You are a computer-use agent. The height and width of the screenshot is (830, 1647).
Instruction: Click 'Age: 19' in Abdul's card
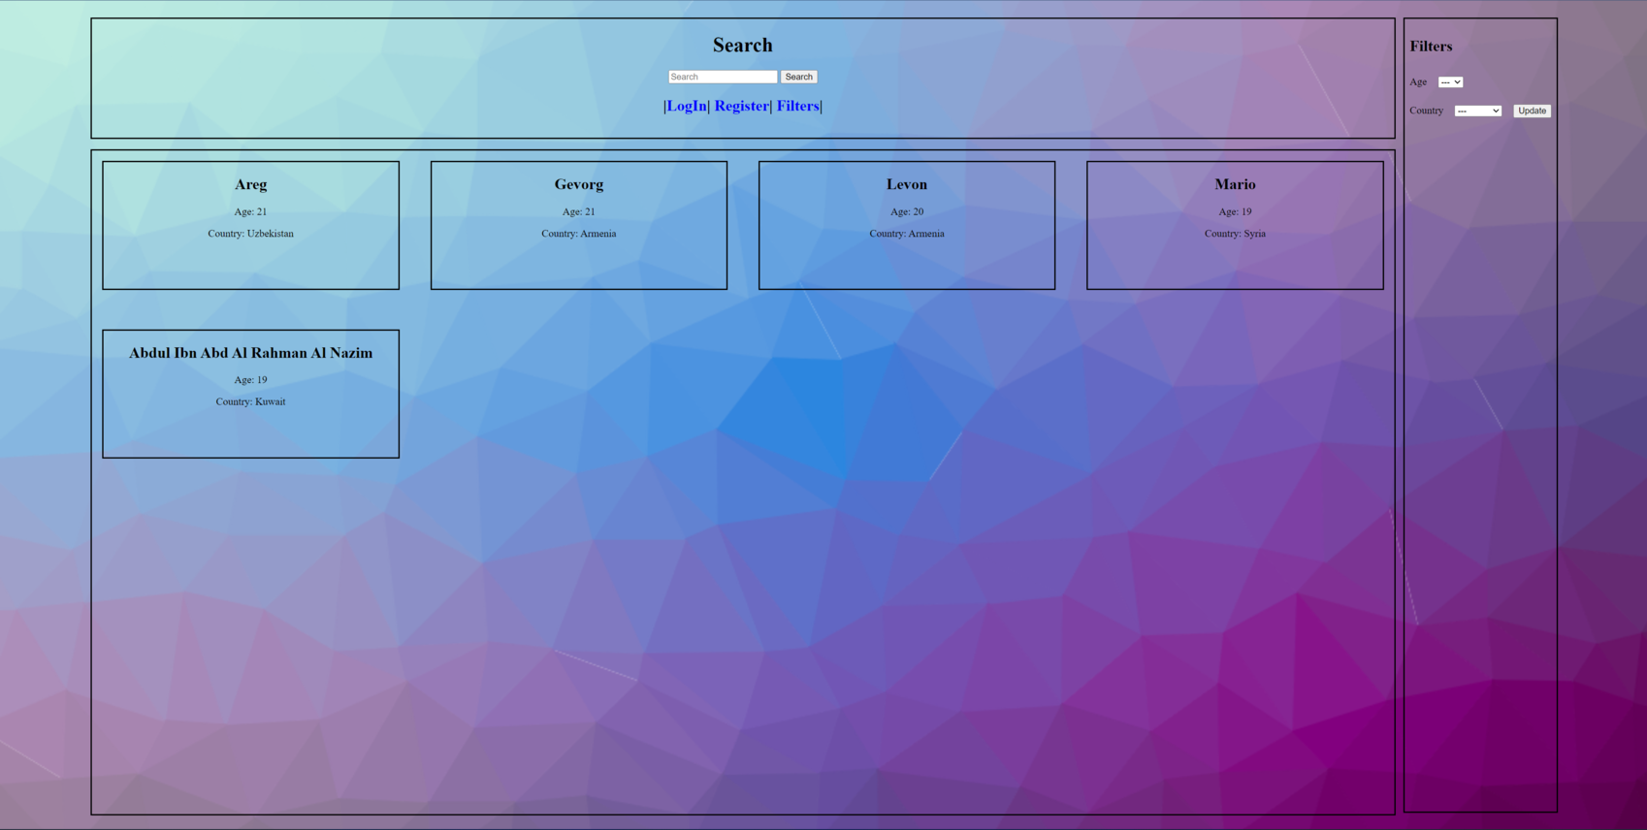250,380
